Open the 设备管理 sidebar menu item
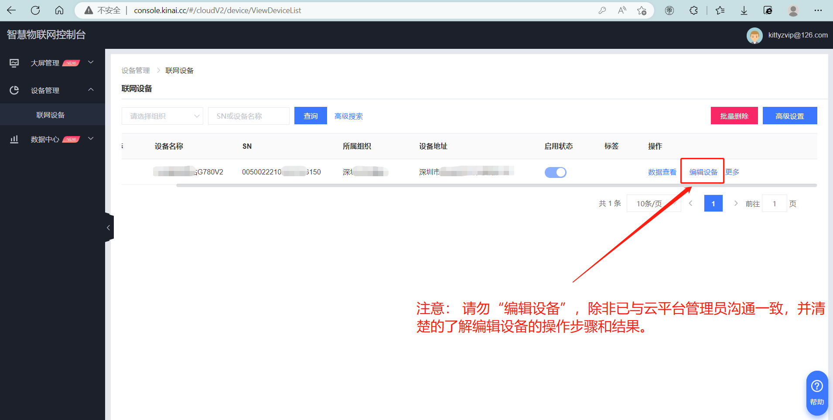The image size is (833, 420). (x=52, y=90)
